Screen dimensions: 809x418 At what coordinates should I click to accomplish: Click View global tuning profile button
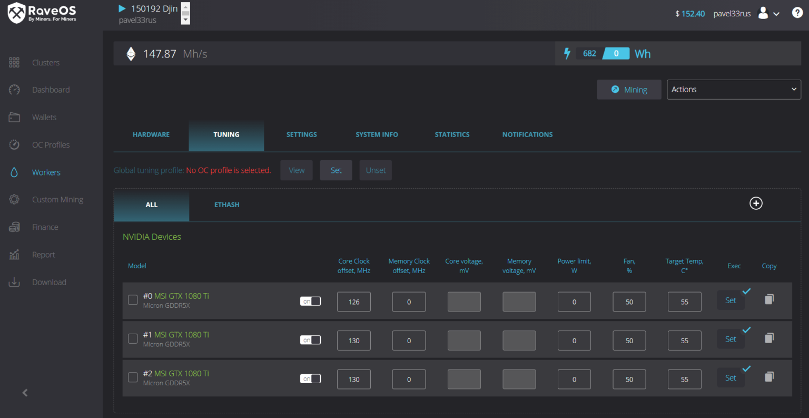[297, 170]
